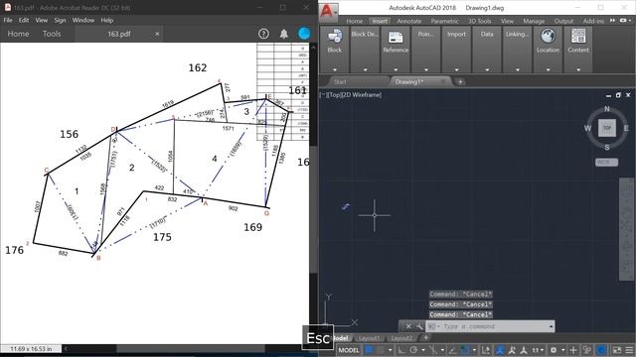The image size is (636, 357).
Task: Click the E direction on ViewCube compass
Action: [x=626, y=128]
